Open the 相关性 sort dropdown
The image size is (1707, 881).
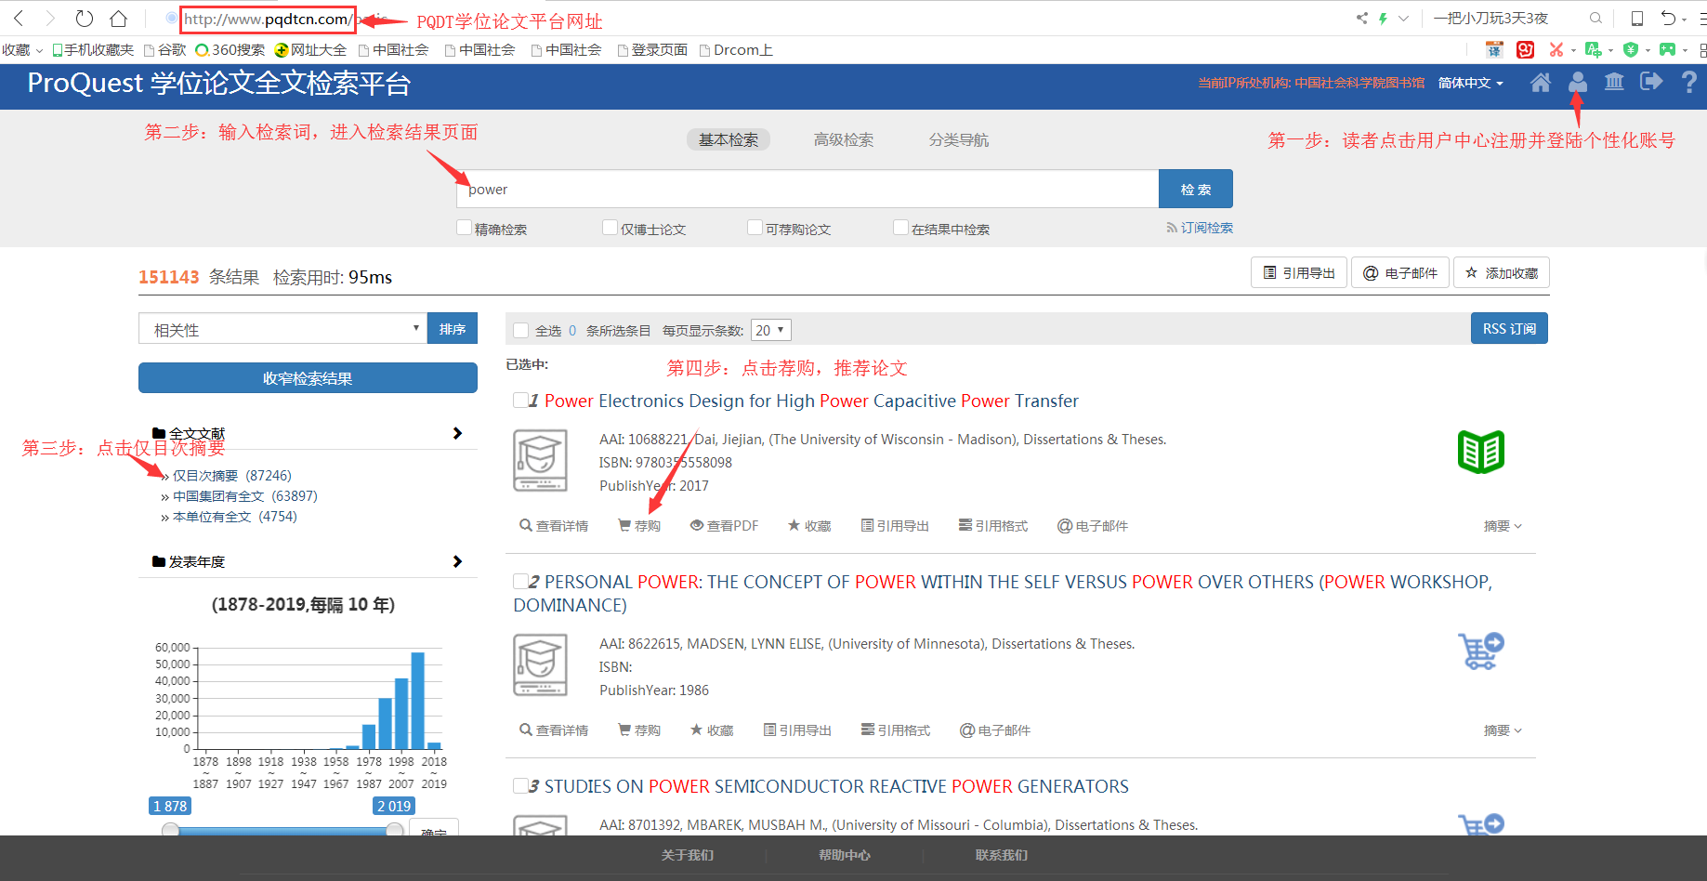[282, 329]
